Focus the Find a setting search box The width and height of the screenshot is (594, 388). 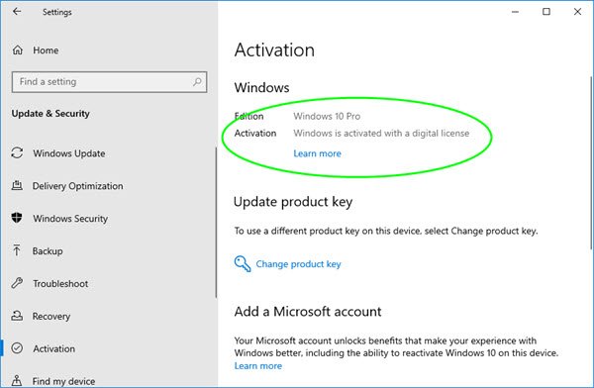pos(109,82)
